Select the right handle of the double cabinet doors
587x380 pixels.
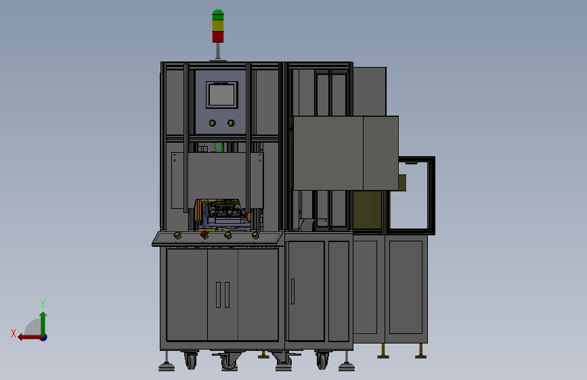(227, 295)
